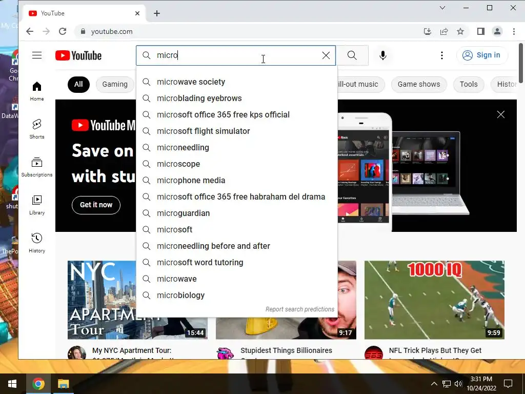Open Chrome three-dot menu
The height and width of the screenshot is (394, 525).
514,31
